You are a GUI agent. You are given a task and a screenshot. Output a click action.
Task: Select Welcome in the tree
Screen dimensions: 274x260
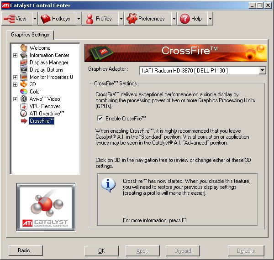[40, 48]
